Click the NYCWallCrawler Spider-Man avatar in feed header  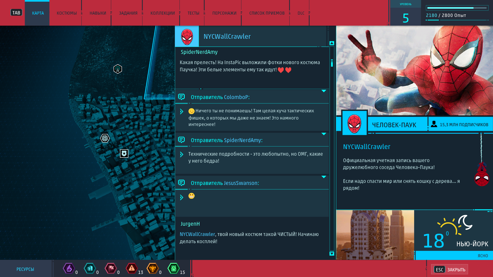coord(187,36)
